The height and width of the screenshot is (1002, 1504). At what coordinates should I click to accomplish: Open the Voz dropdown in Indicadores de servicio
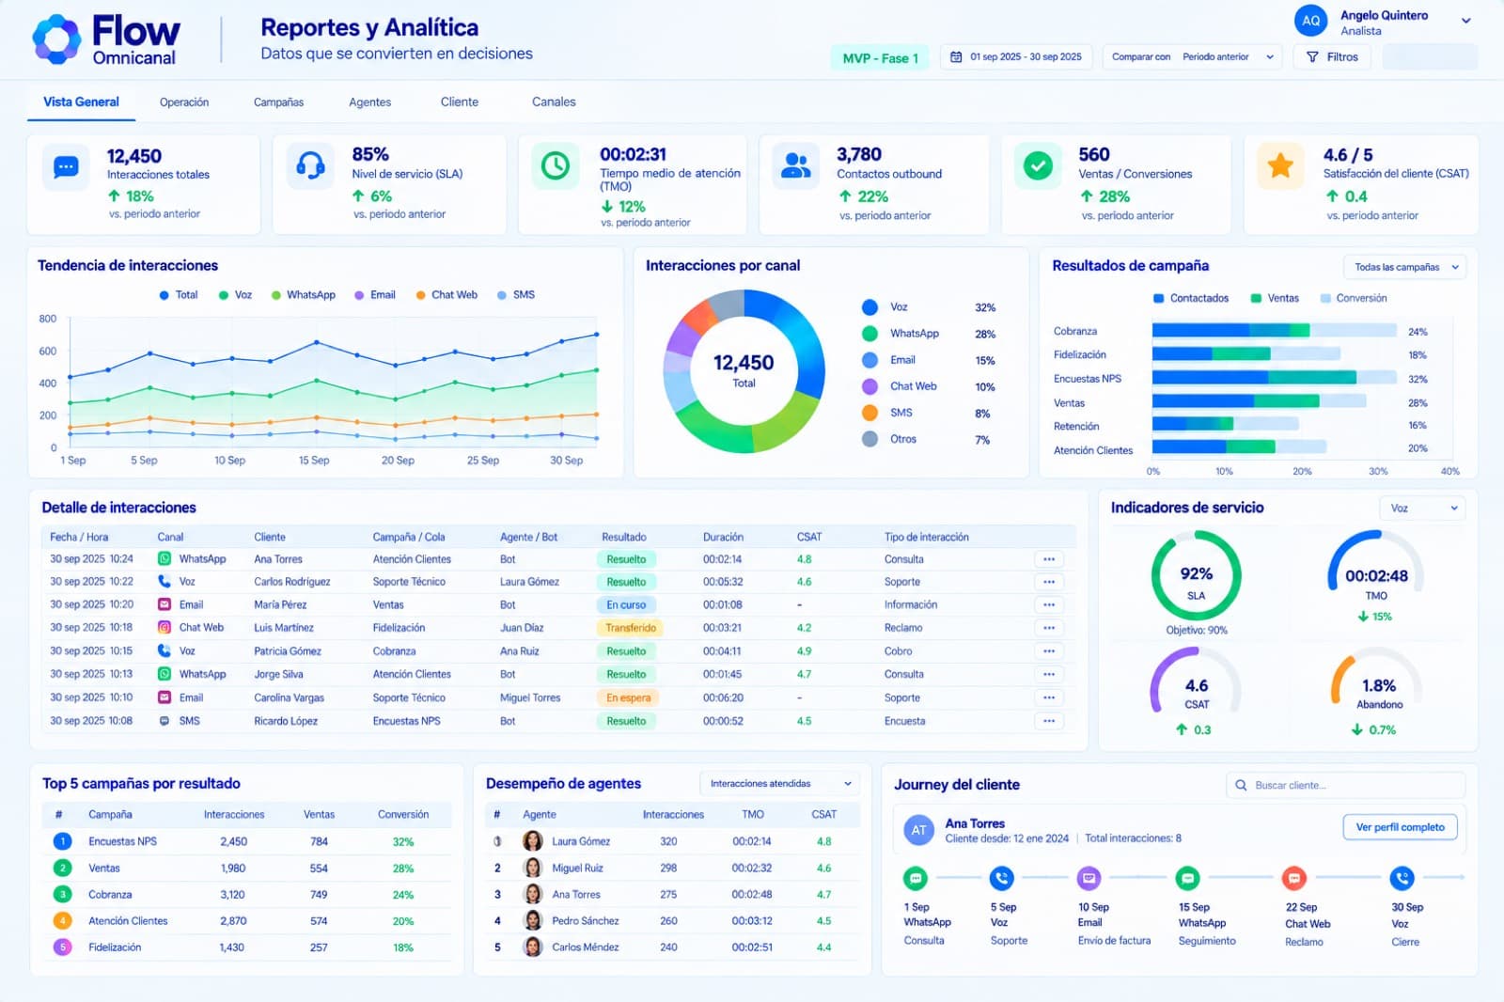(1422, 509)
